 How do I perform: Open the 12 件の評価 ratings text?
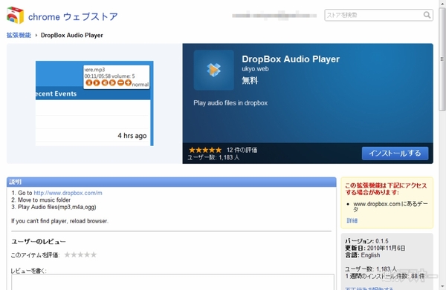242,150
